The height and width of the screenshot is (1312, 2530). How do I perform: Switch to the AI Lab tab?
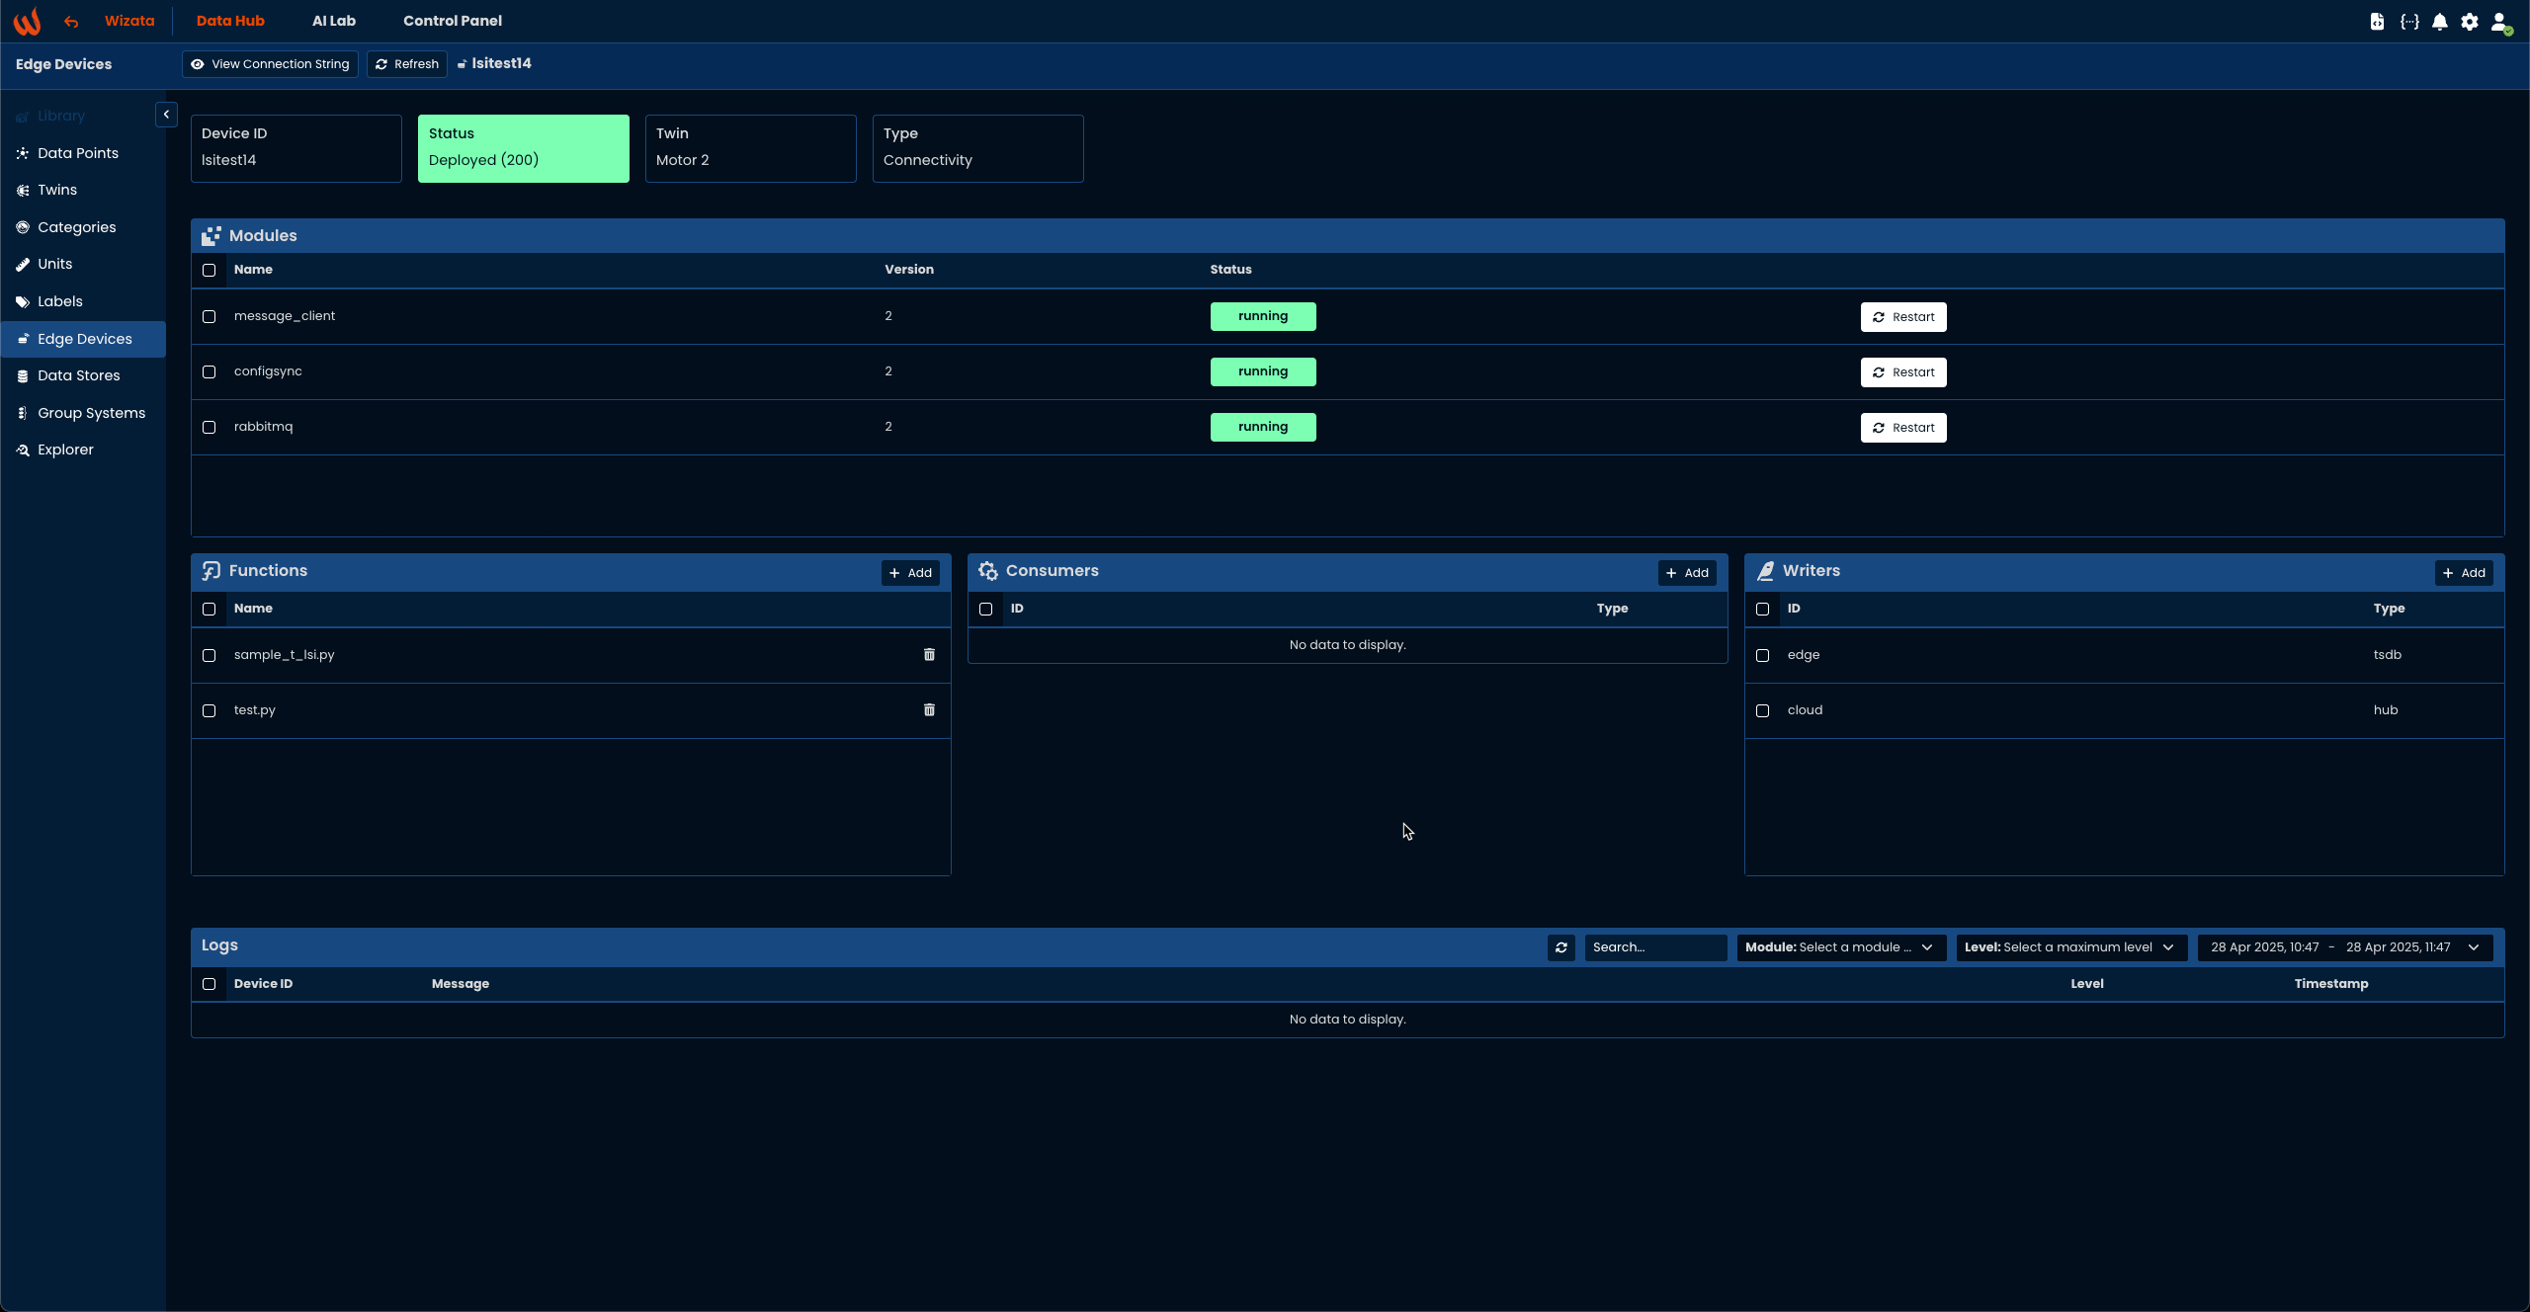[x=334, y=21]
